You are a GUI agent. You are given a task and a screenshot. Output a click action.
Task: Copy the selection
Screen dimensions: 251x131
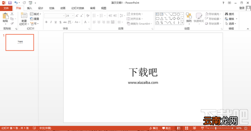[x=12, y=19]
